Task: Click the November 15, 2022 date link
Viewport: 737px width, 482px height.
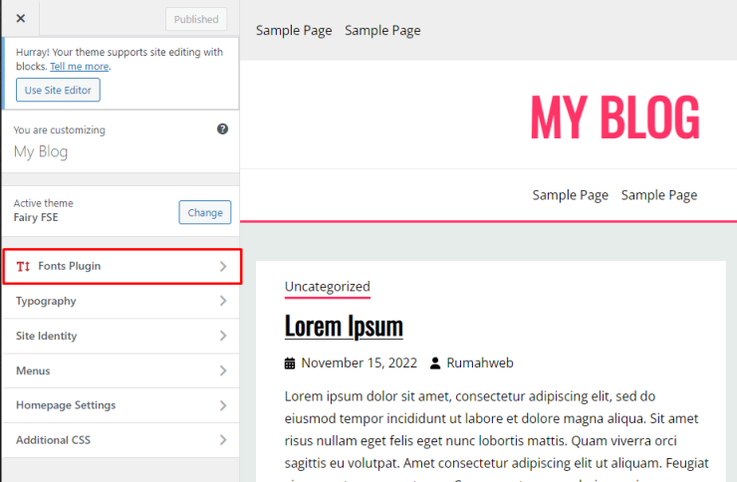Action: click(x=360, y=363)
